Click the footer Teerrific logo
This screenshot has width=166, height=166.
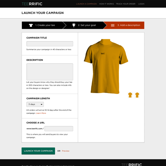[x=131, y=165]
